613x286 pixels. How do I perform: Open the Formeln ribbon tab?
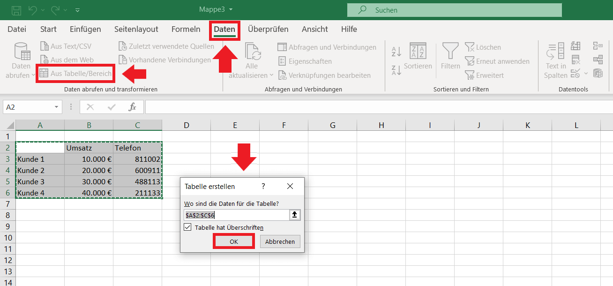click(x=186, y=29)
